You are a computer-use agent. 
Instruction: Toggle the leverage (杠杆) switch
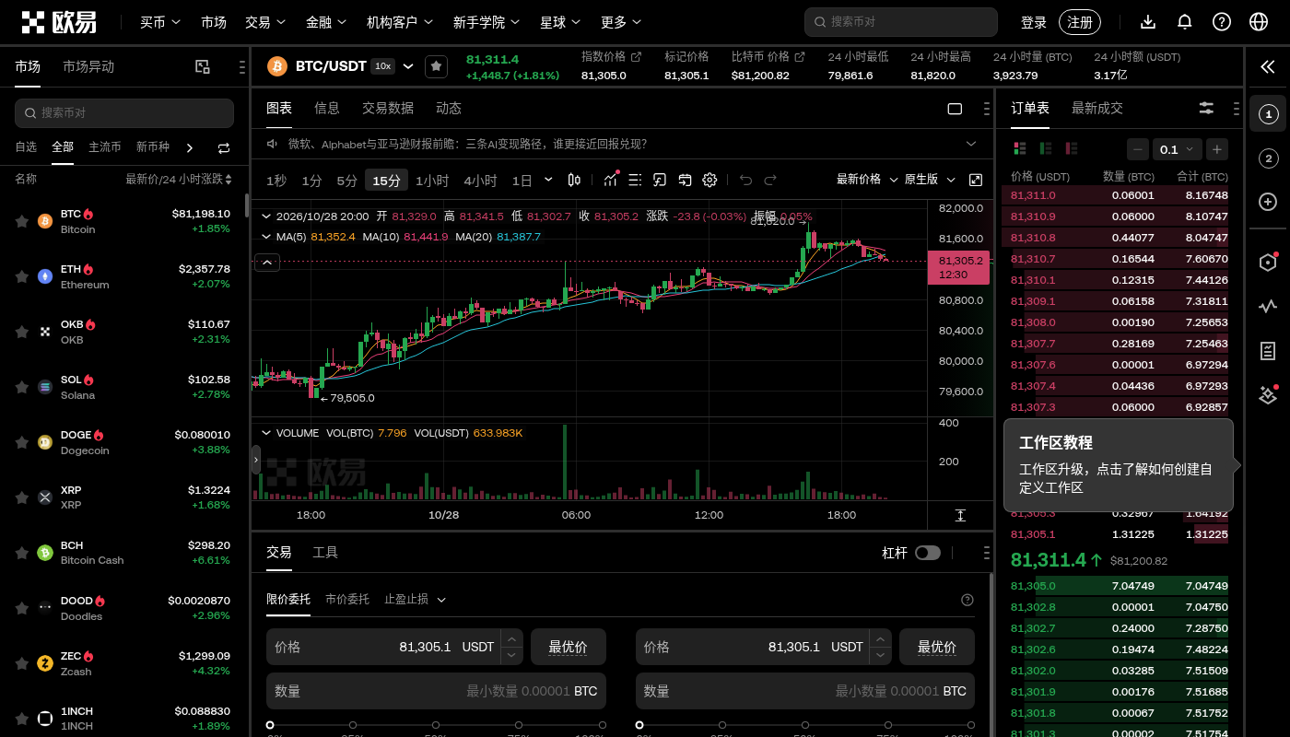point(928,553)
